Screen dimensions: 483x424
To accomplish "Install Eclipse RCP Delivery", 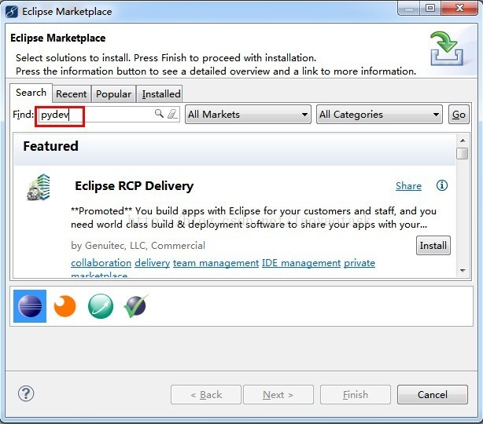I will click(x=433, y=245).
